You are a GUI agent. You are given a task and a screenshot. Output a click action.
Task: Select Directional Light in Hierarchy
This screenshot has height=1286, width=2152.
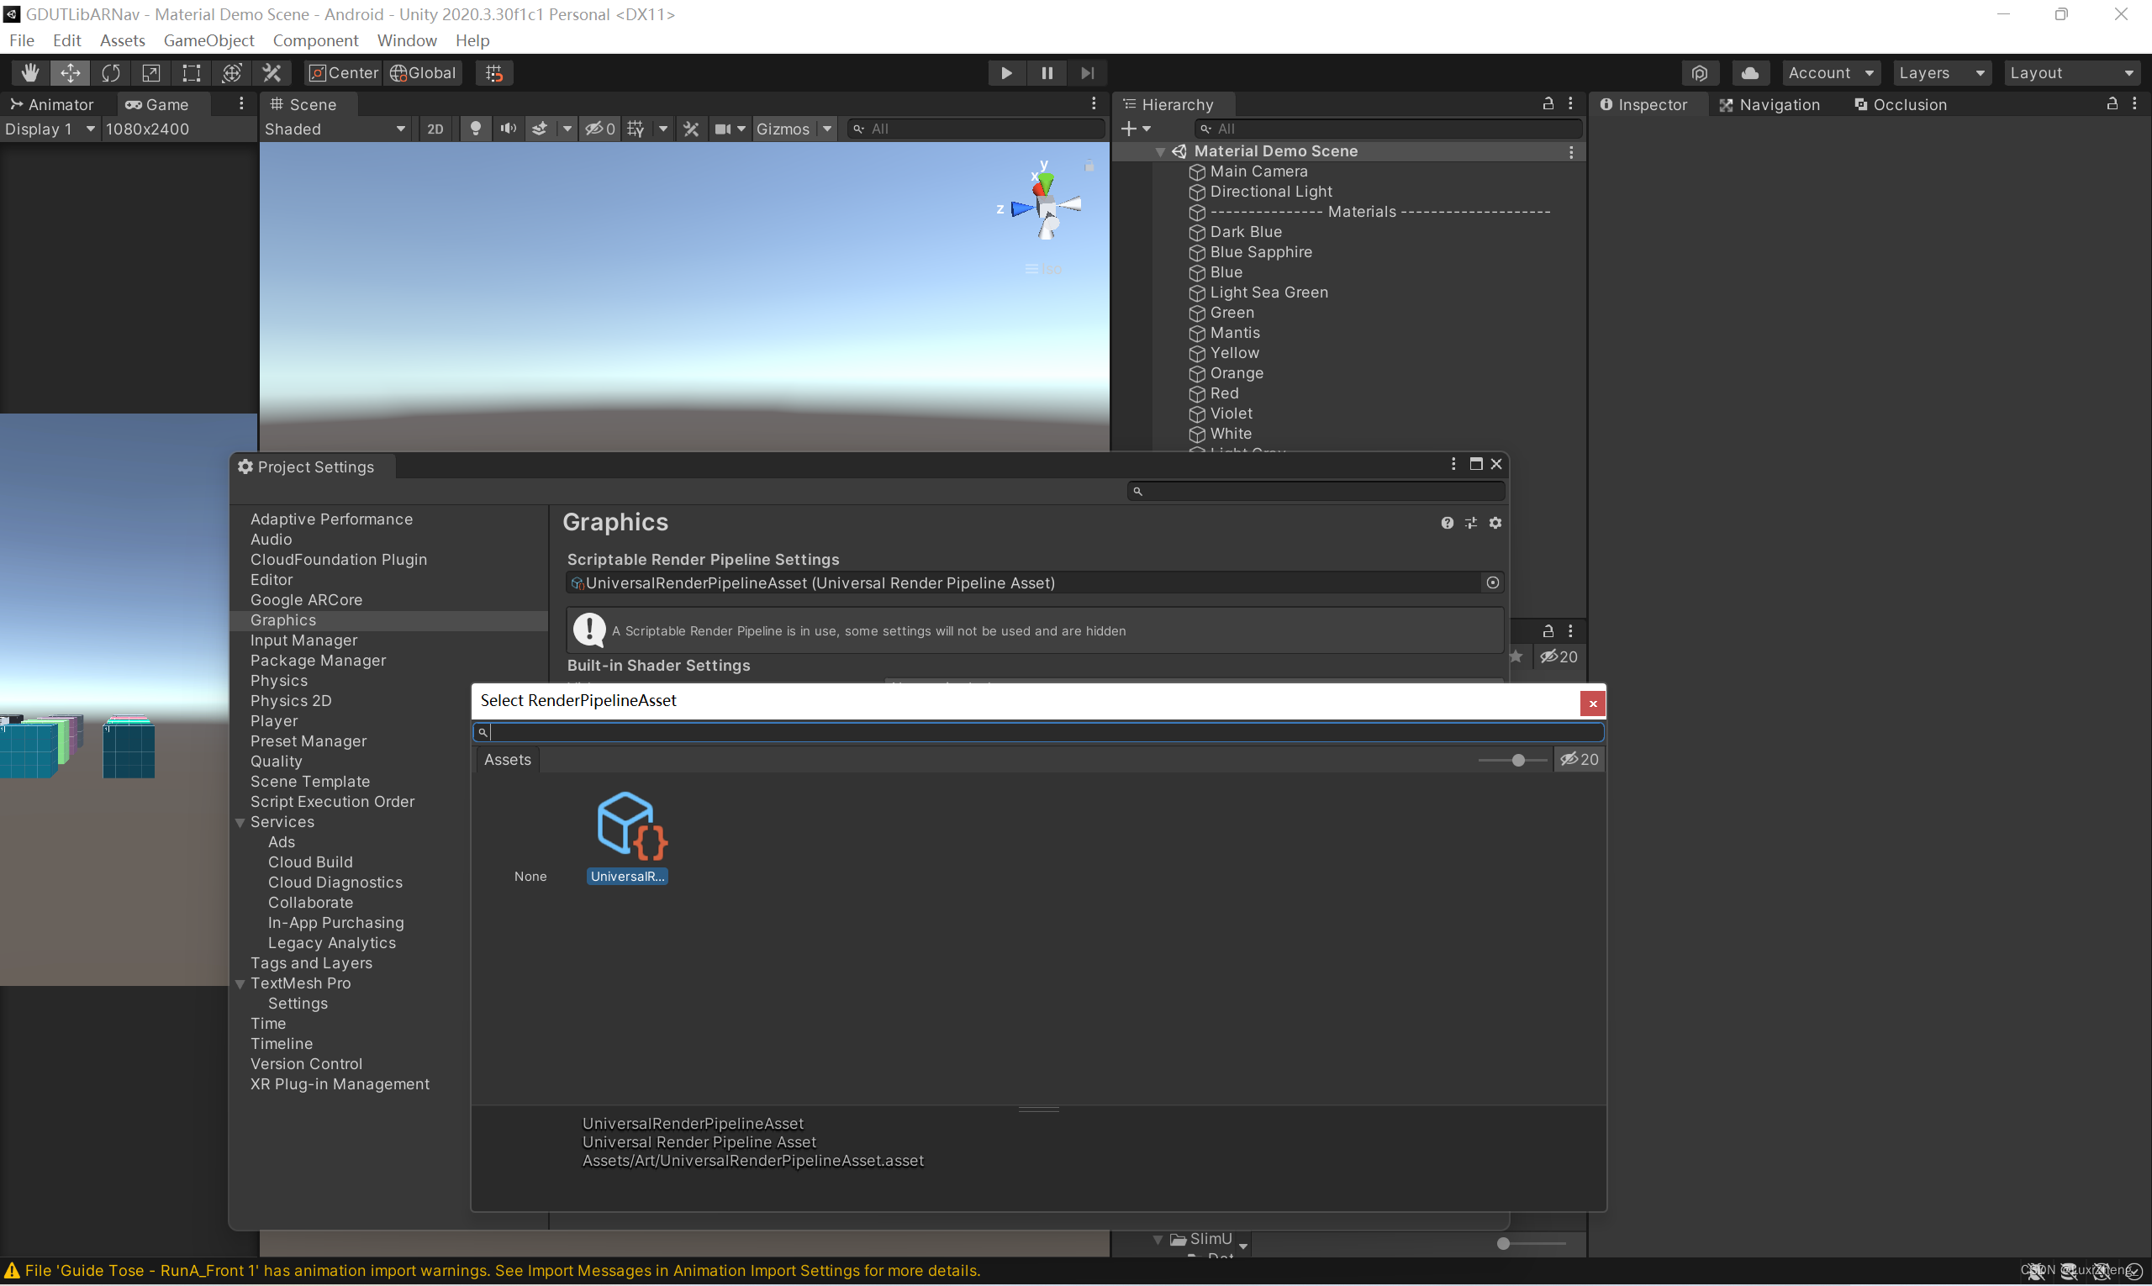point(1270,192)
